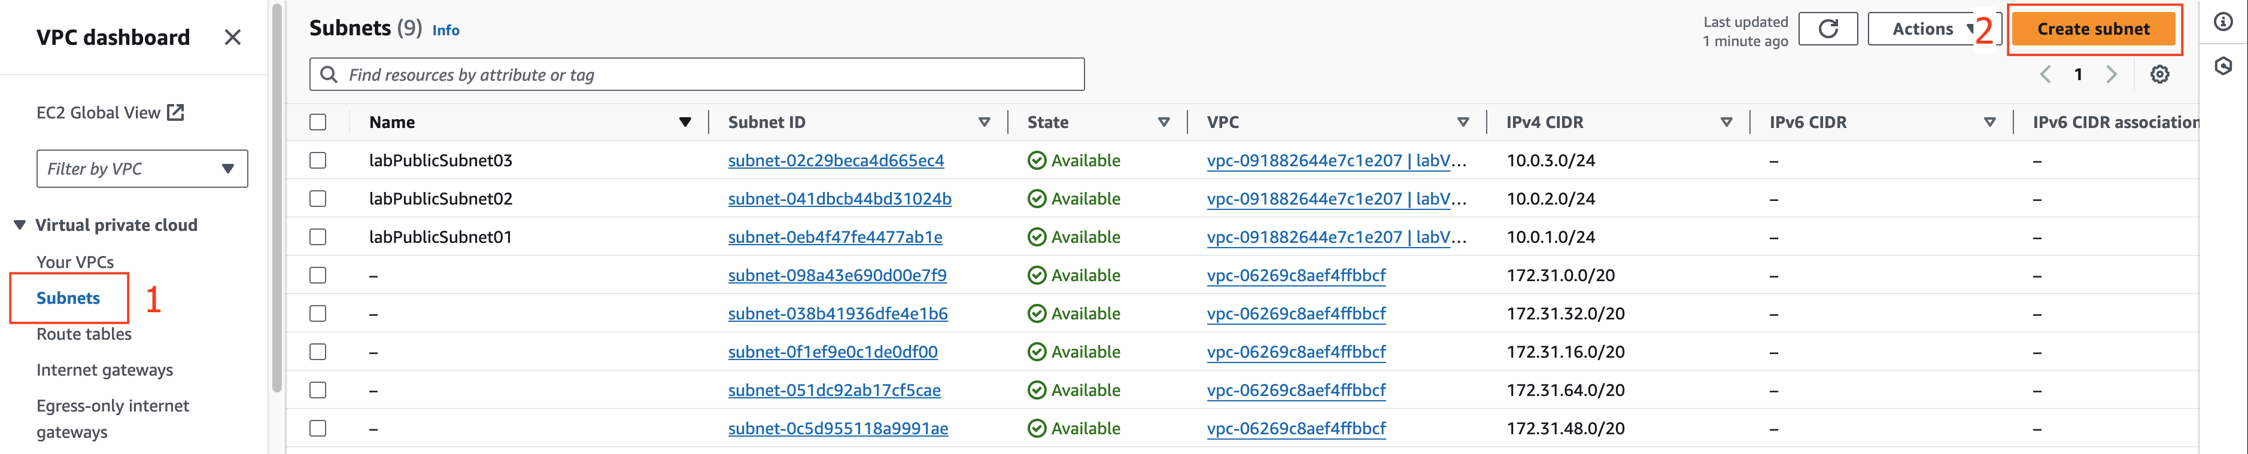Open subnet-0c5d955118a9991ae link
2248x454 pixels.
pyautogui.click(x=838, y=429)
